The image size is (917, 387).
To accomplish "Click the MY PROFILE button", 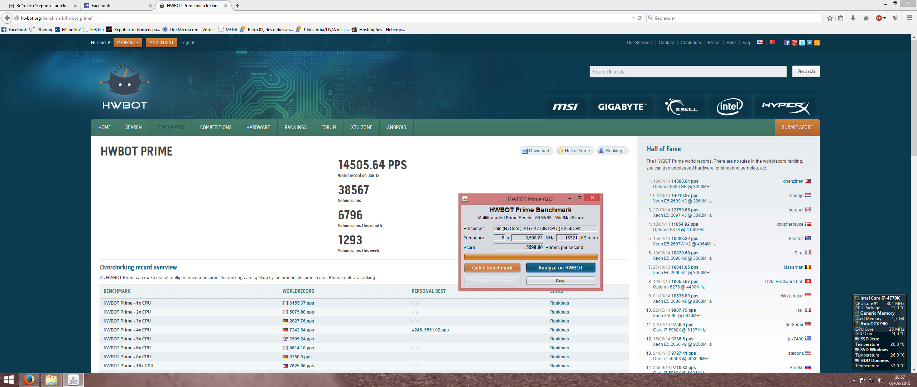I will [x=128, y=43].
